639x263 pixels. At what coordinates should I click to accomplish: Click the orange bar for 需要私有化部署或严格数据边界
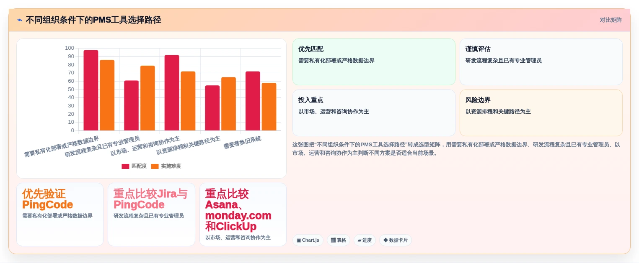pos(107,95)
